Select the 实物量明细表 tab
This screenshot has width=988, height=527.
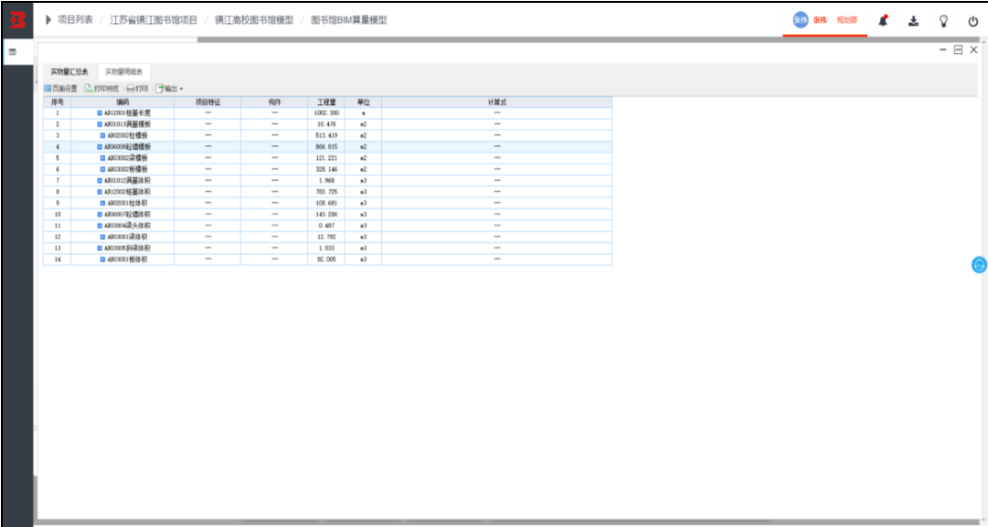[x=124, y=72]
